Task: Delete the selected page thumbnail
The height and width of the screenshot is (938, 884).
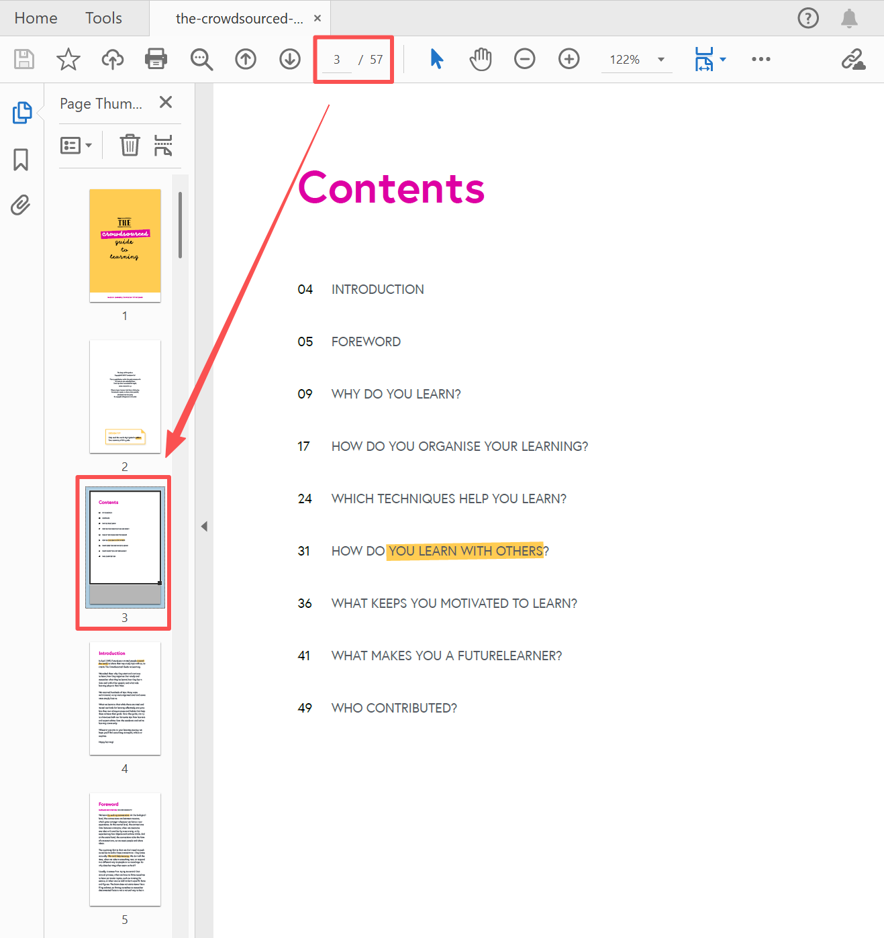Action: click(130, 145)
